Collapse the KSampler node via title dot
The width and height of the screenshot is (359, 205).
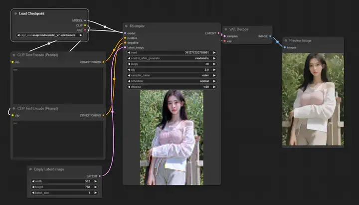point(126,26)
